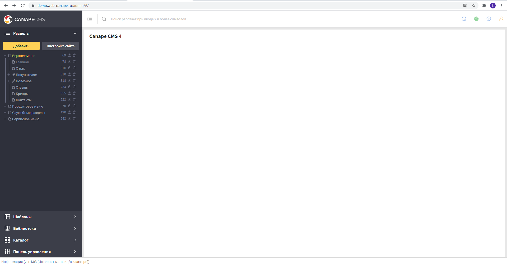Screen dimensions: 507x265
Task: Click trash icon for Сервисное меню
Action: tap(74, 119)
